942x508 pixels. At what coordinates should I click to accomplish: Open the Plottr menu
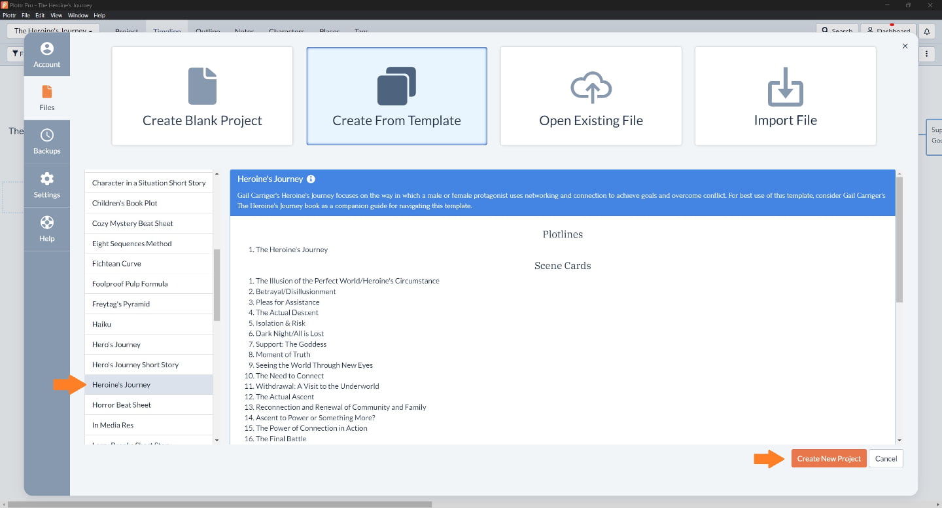click(x=9, y=15)
